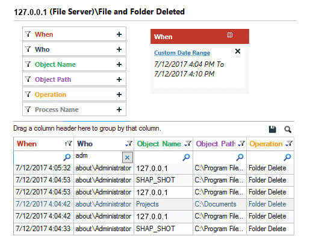Open the Who column header filter dropdown
The image size is (310, 242).
click(129, 144)
